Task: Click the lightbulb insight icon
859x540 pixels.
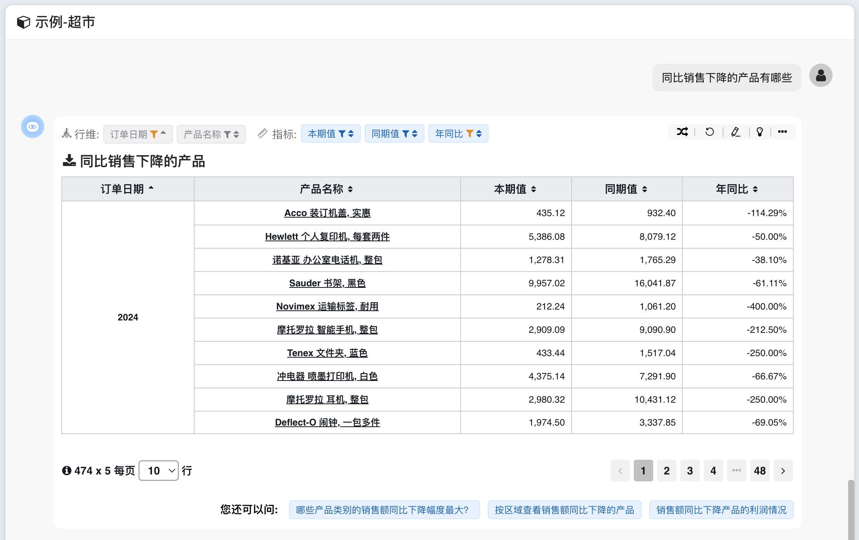Action: [760, 132]
